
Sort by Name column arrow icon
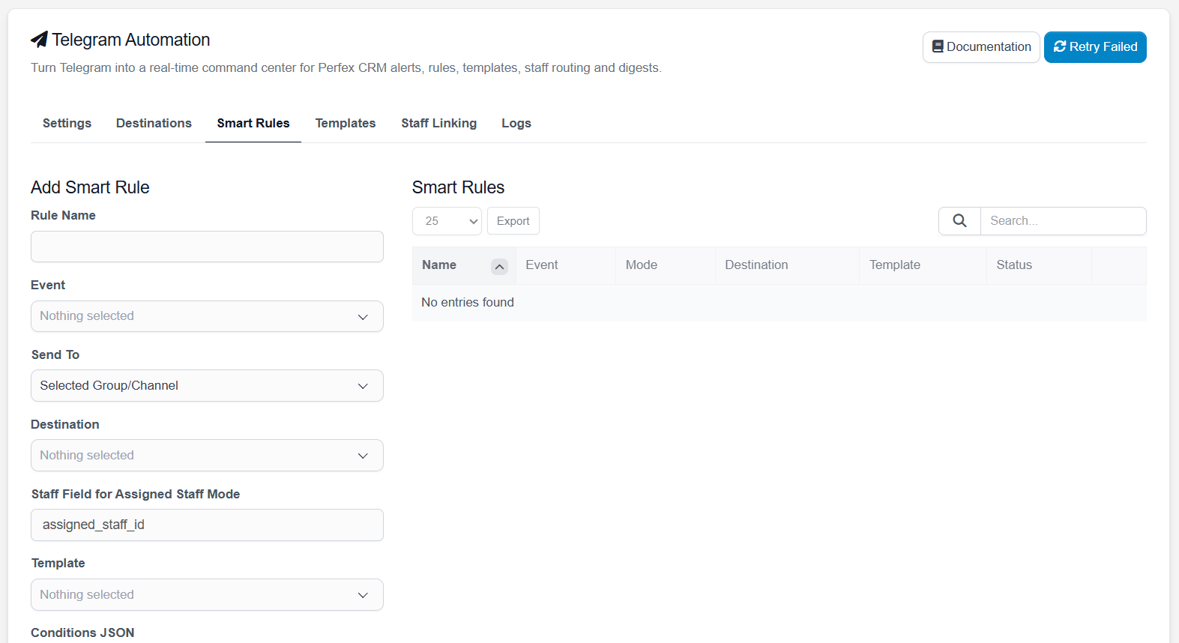coord(499,267)
